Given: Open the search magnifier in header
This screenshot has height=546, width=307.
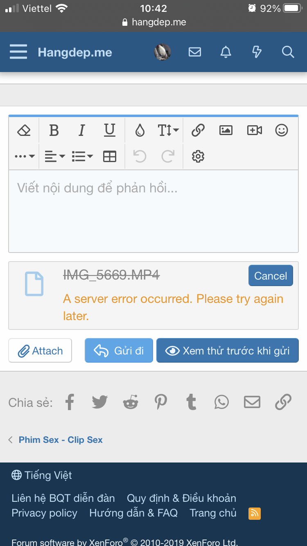Looking at the screenshot, I should coord(288,52).
